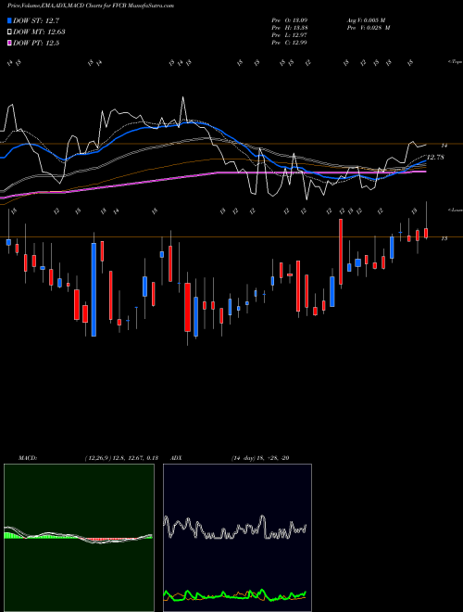Click the chart title mentioning FVCB MunafaSutra.com
This screenshot has width=463, height=612.
click(x=91, y=6)
